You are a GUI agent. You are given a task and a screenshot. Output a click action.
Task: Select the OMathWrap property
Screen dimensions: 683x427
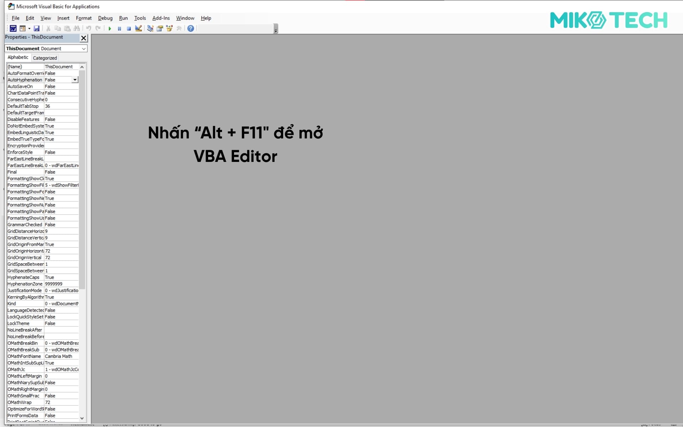tap(43, 402)
